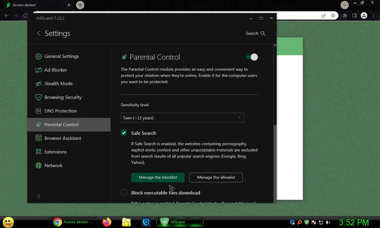Click the blue security tray icon
The image size is (380, 228).
pos(292,222)
